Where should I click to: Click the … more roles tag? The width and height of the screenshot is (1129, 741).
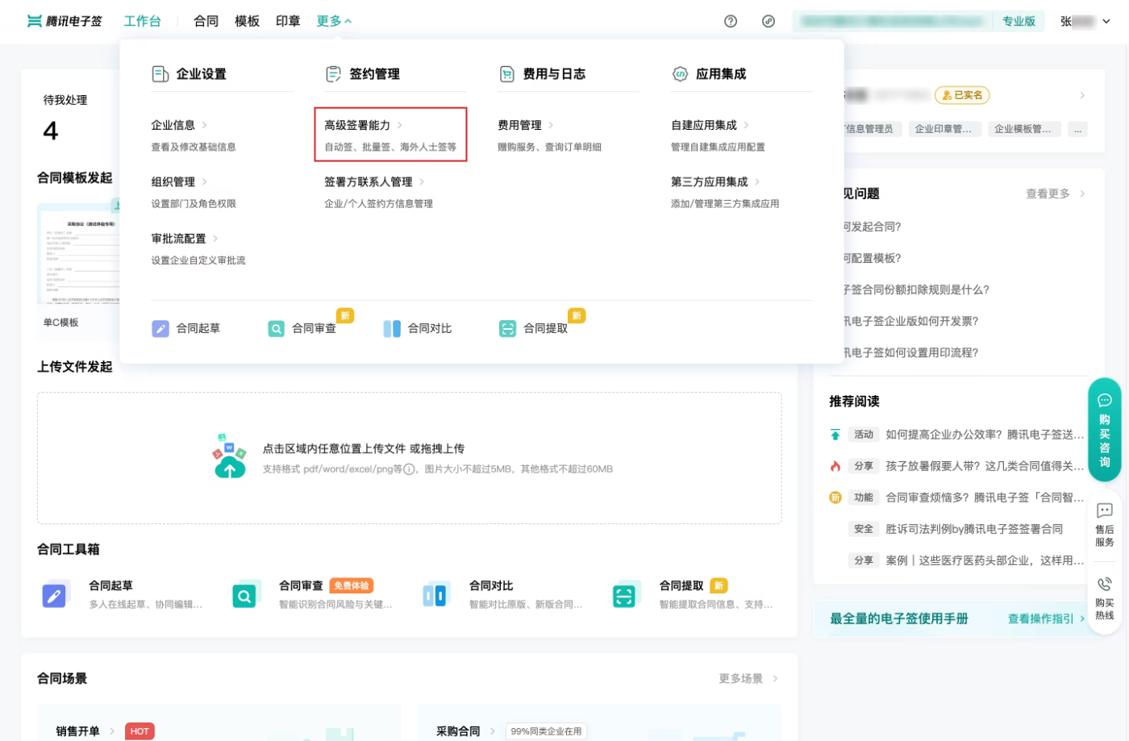[x=1077, y=129]
